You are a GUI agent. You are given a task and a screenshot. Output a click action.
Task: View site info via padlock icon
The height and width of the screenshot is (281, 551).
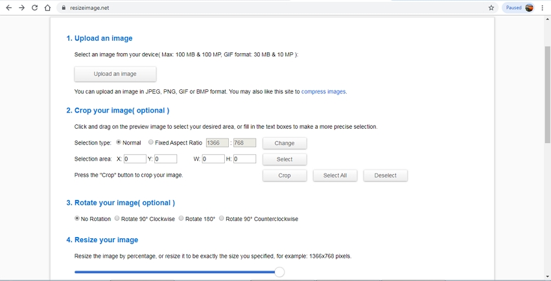click(x=64, y=8)
